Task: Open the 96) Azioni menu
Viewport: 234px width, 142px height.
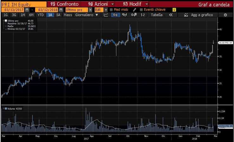Action: tap(98, 4)
